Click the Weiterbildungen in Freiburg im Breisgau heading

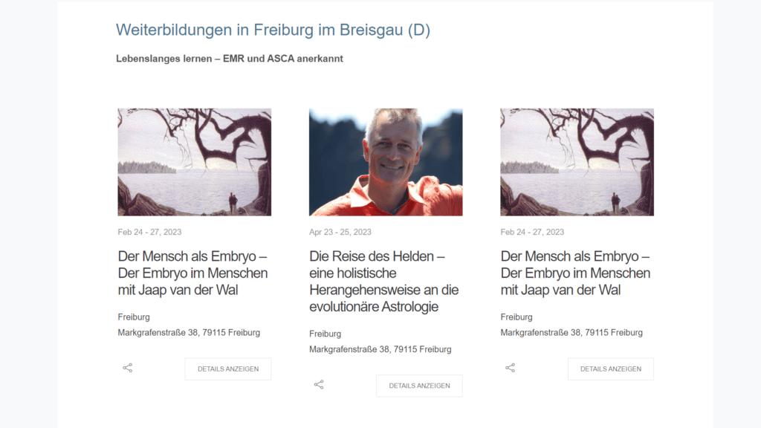coord(273,30)
